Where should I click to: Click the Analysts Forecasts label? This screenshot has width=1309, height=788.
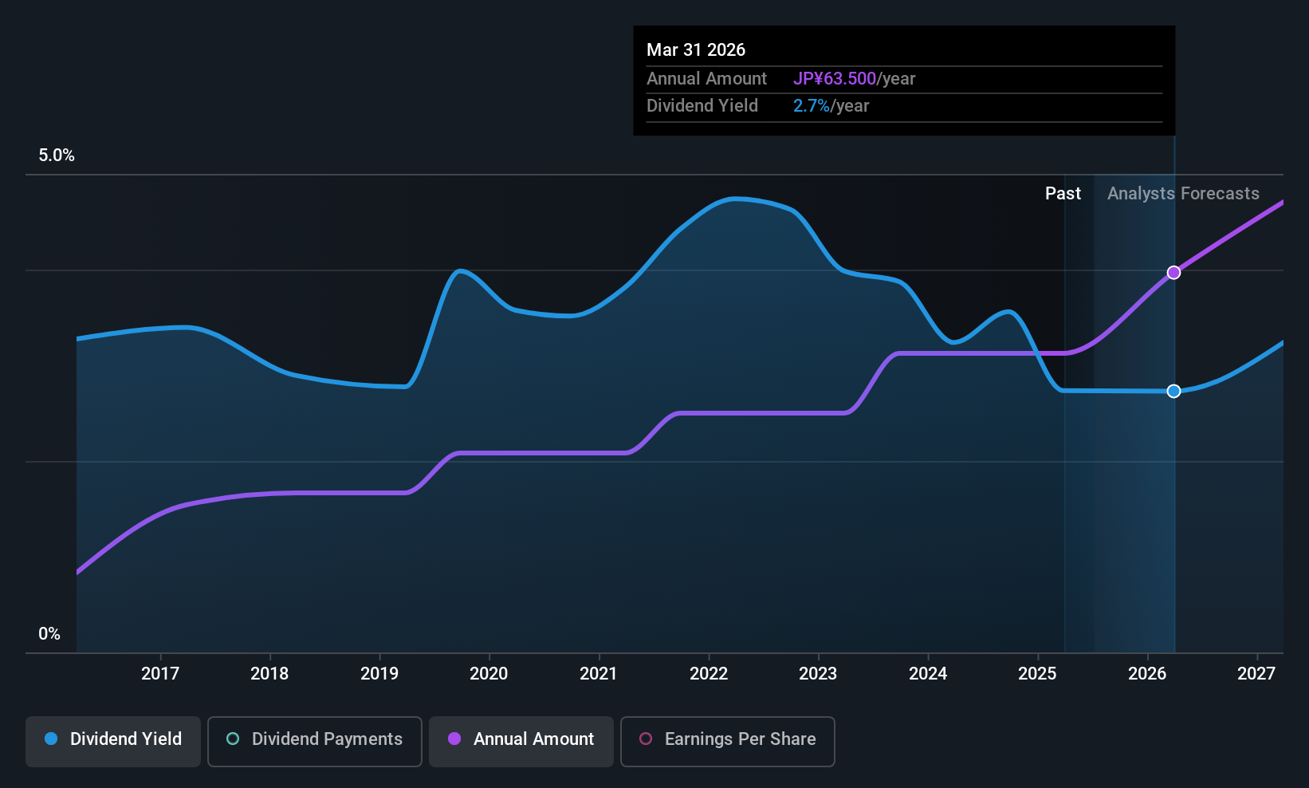pyautogui.click(x=1183, y=193)
